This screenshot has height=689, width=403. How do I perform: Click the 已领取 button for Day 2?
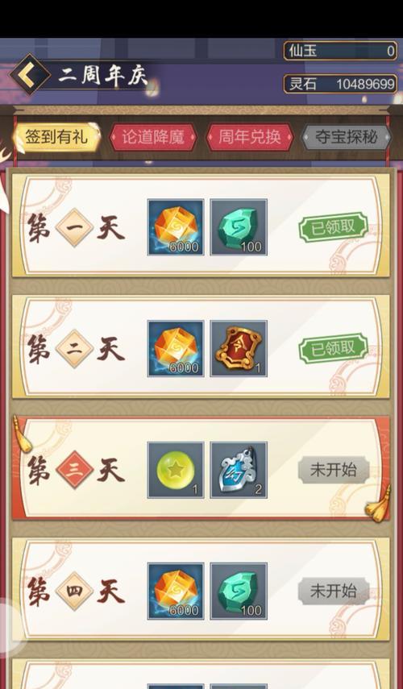(333, 348)
